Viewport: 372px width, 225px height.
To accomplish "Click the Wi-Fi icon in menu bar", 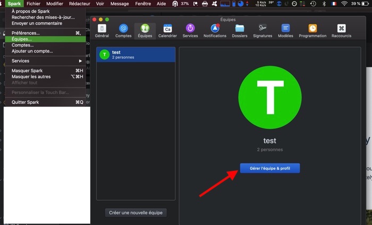I will pyautogui.click(x=344, y=4).
